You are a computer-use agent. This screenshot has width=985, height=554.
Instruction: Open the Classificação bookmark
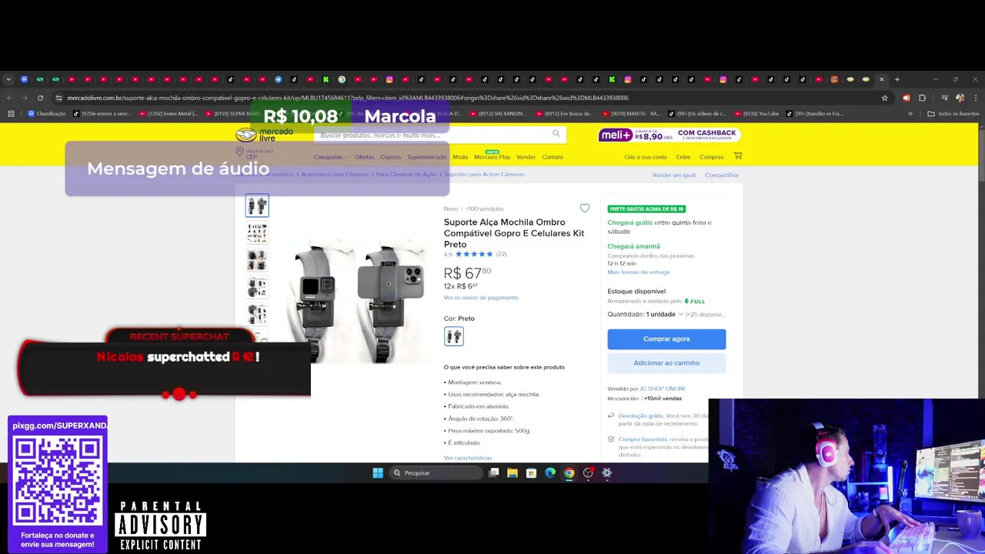coord(47,114)
